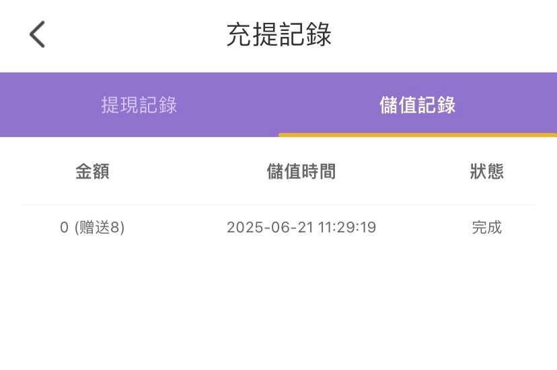Click the 儲值時間 column header

pos(301,172)
